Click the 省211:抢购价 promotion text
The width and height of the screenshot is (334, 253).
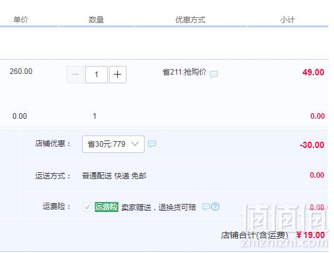click(x=184, y=72)
